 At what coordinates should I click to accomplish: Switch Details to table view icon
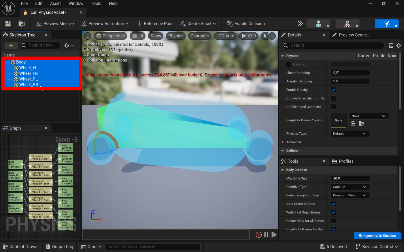click(391, 46)
